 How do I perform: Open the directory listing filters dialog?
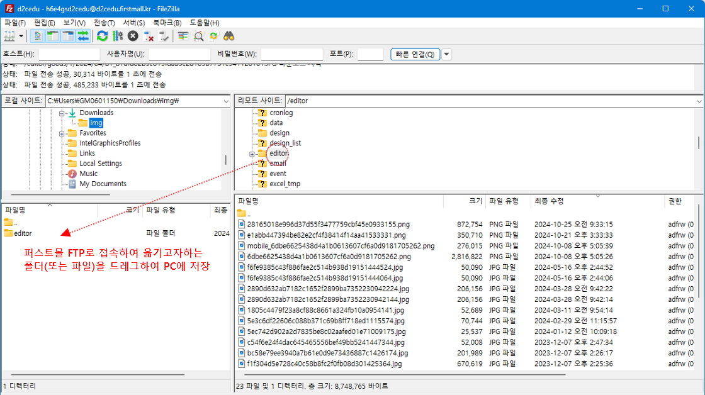point(183,36)
